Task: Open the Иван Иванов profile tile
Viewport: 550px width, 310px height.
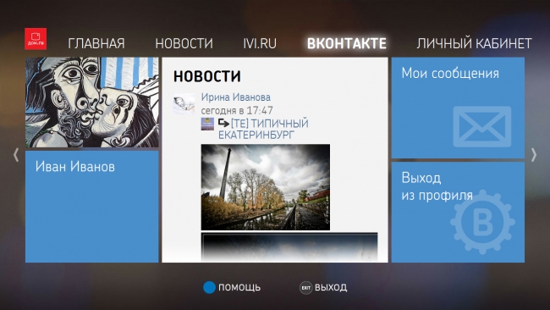Action: [92, 207]
